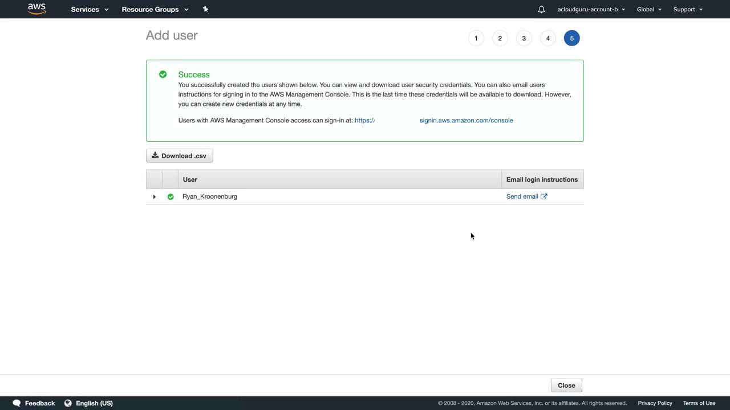This screenshot has height=410, width=730.
Task: Click the Send email link
Action: click(x=522, y=196)
